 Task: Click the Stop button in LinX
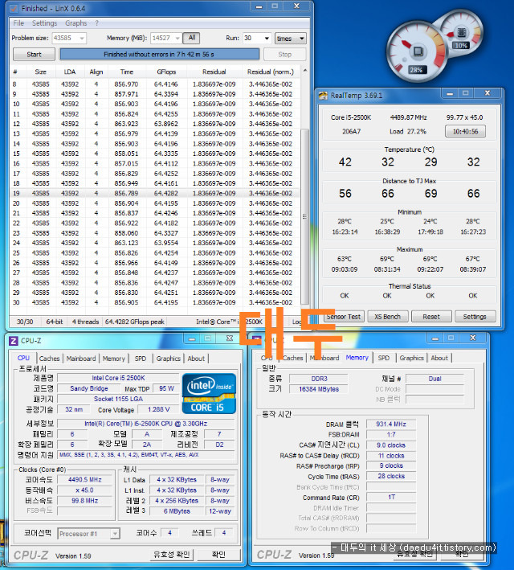point(285,54)
